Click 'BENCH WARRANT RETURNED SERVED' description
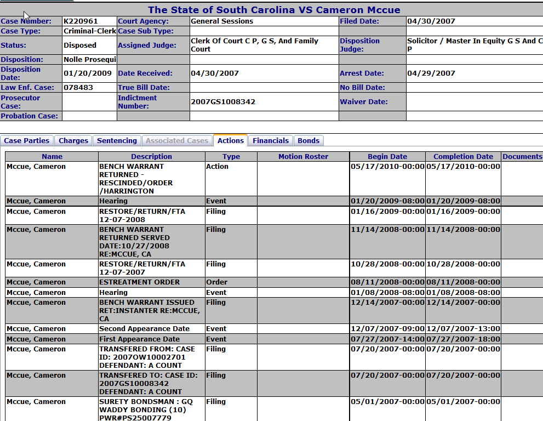The height and width of the screenshot is (421, 543). [x=135, y=242]
